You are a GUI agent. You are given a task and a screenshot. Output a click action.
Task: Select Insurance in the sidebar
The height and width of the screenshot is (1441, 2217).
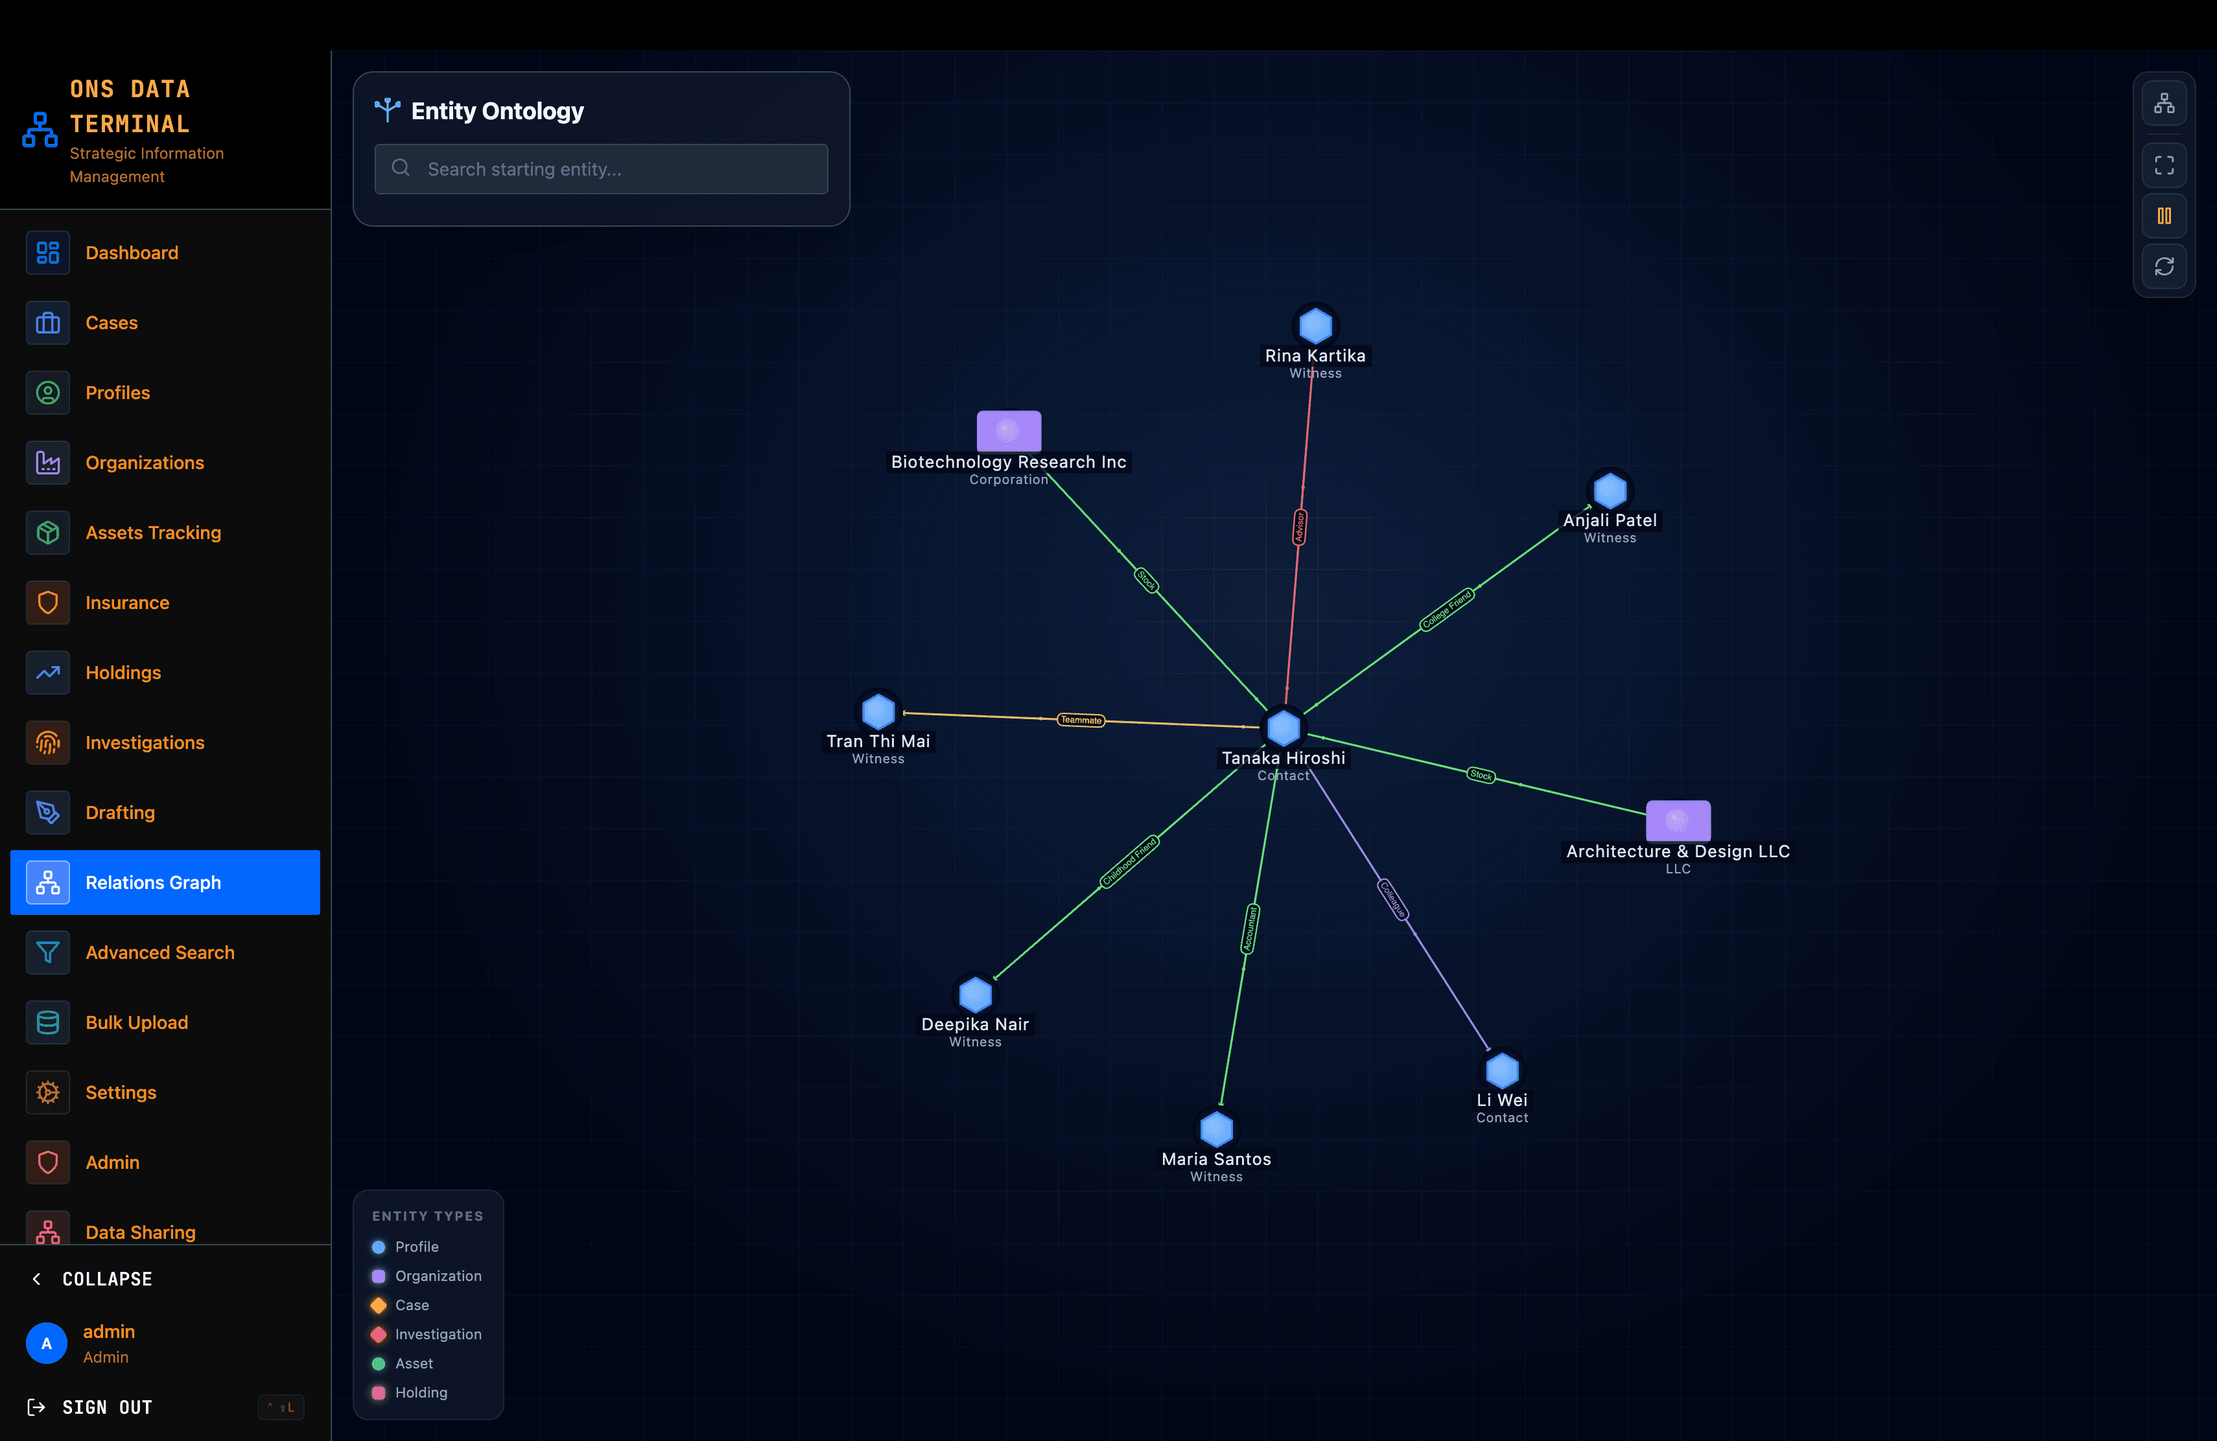(165, 603)
